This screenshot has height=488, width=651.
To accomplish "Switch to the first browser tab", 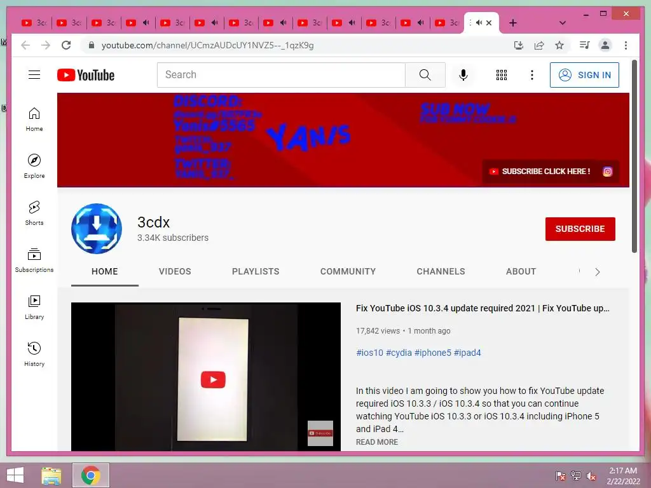I will pos(34,23).
